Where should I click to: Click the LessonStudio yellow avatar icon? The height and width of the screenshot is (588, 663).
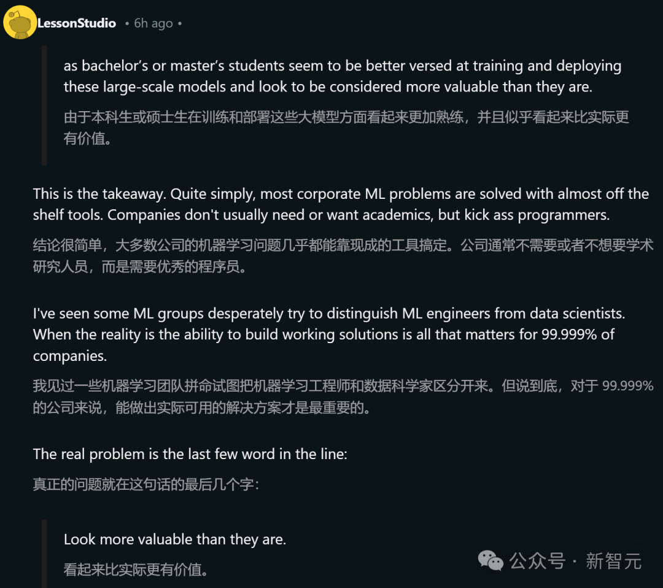click(x=20, y=23)
